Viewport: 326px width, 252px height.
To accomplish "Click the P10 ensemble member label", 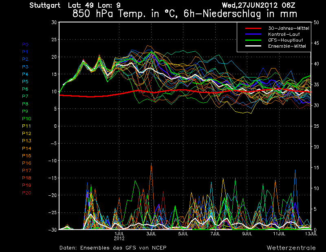I will point(26,119).
